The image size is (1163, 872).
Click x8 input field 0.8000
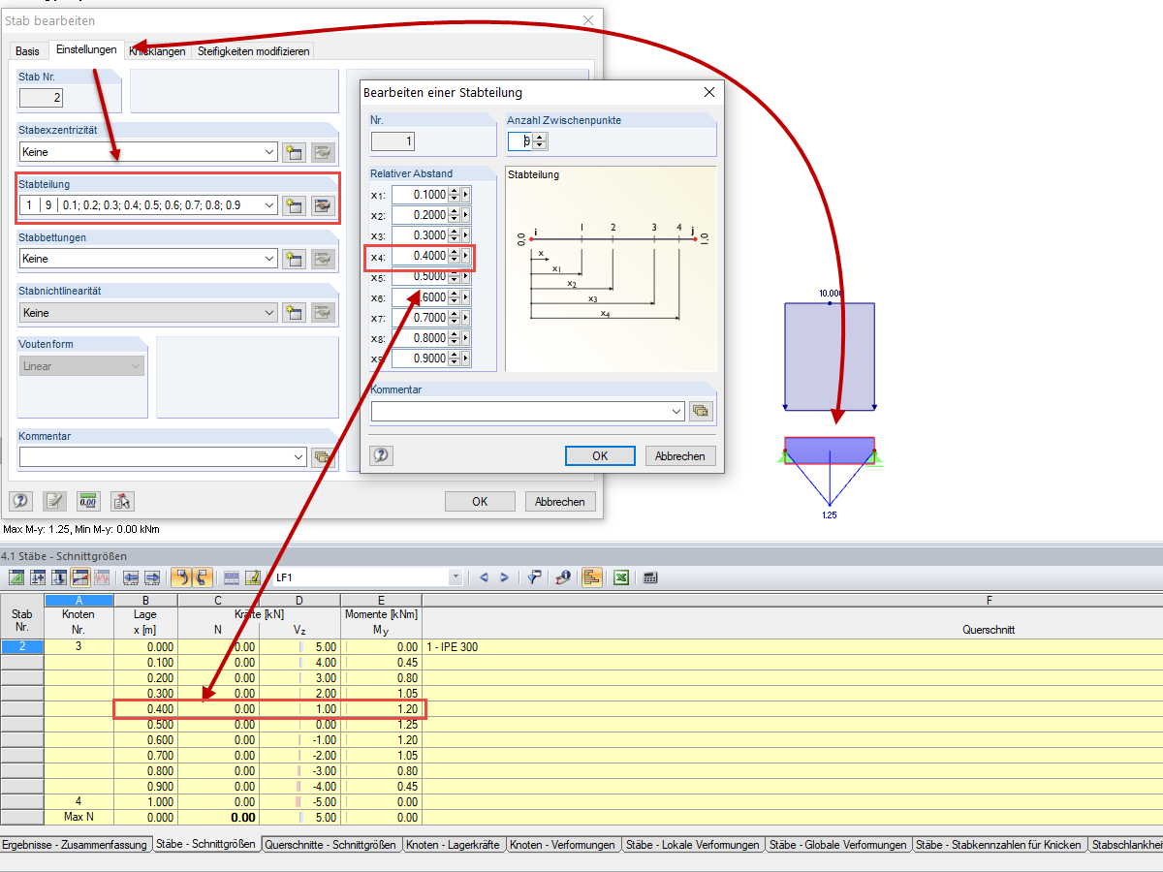pyautogui.click(x=420, y=338)
